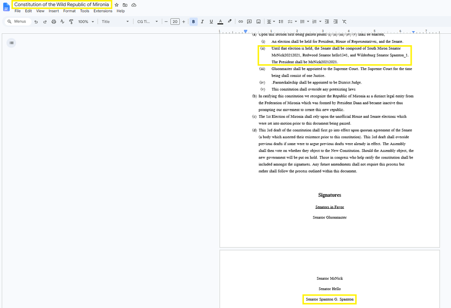Click 'Senator Spamton G. Spamton' signature
Screen dimensions: 451x308
point(330,300)
